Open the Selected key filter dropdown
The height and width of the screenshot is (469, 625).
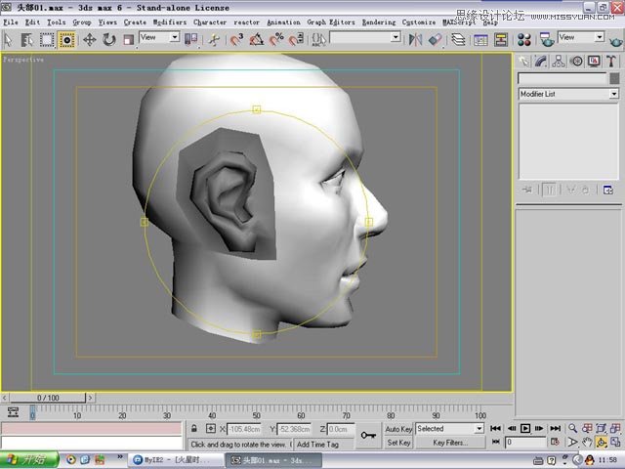click(449, 429)
